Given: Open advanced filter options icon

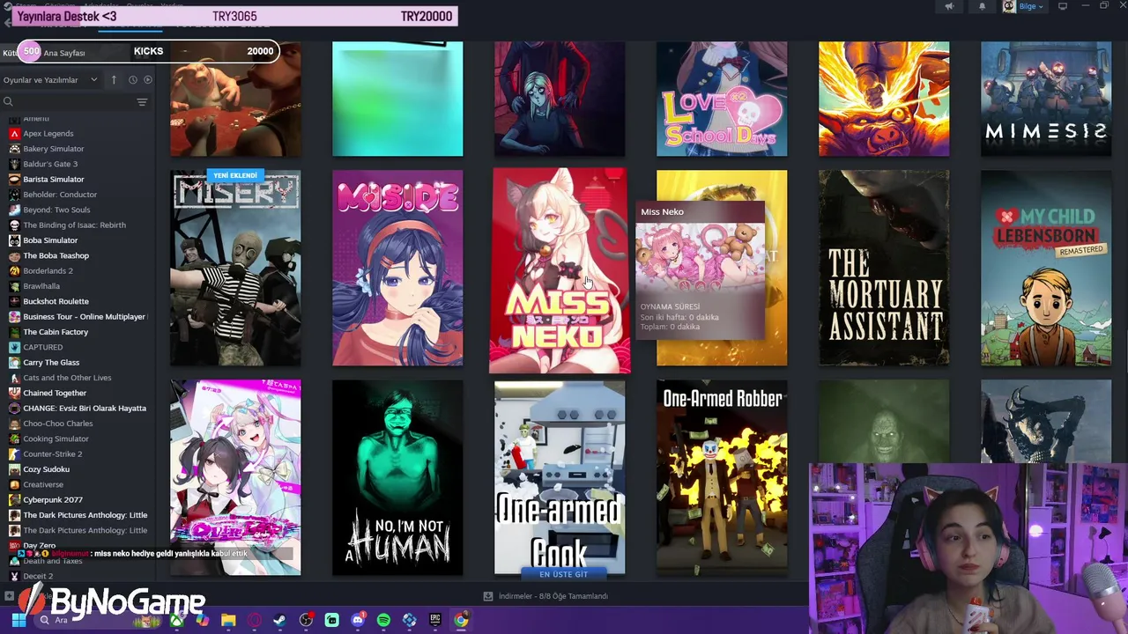Looking at the screenshot, I should coord(142,102).
